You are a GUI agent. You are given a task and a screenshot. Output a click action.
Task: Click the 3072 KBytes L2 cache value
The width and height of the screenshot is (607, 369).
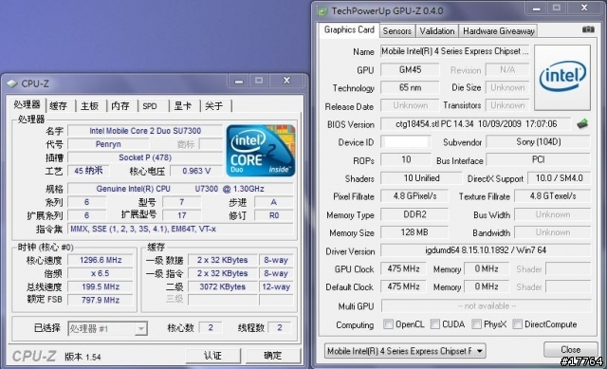point(223,286)
